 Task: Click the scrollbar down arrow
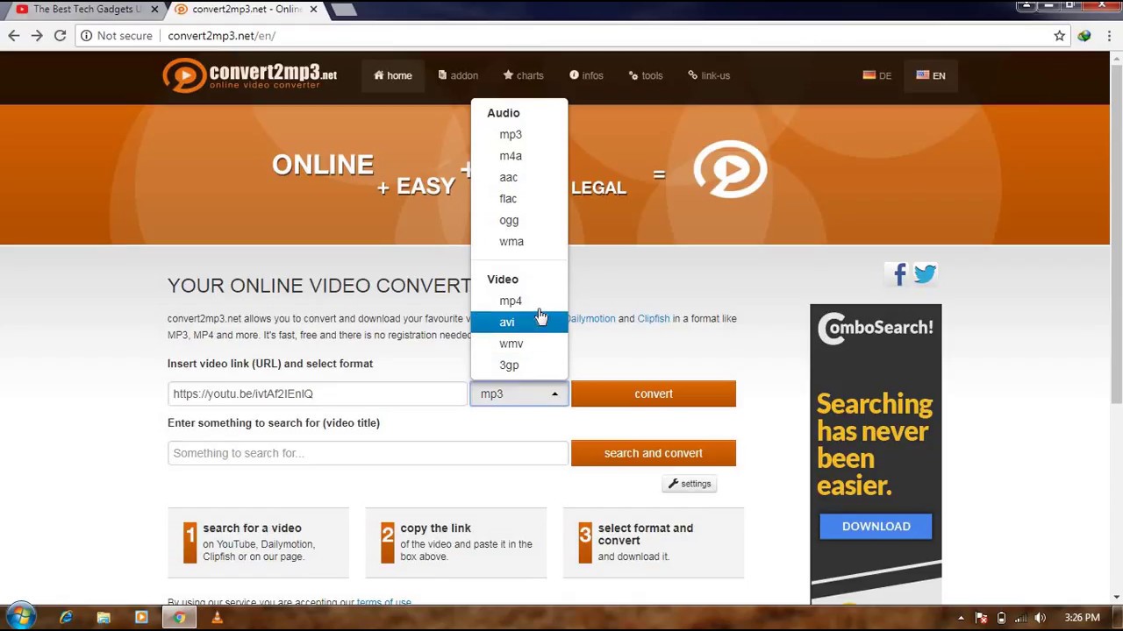click(1116, 598)
